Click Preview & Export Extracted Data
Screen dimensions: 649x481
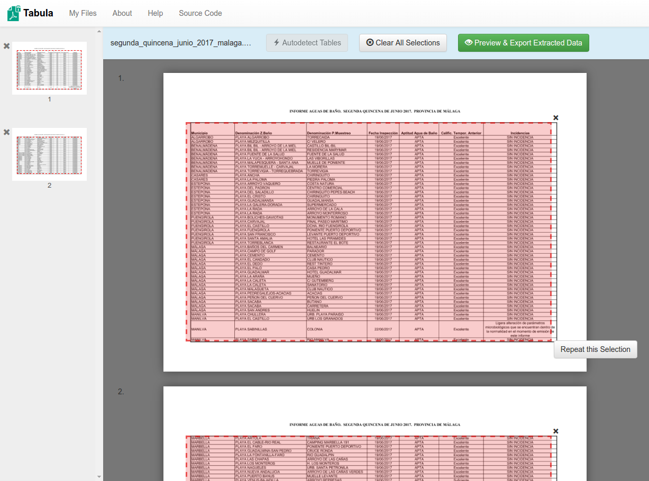[x=523, y=43]
